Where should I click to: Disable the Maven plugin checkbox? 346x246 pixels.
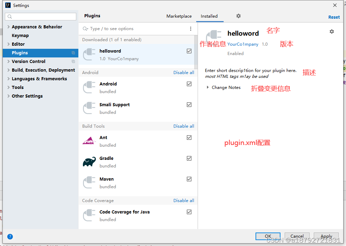coord(189,179)
